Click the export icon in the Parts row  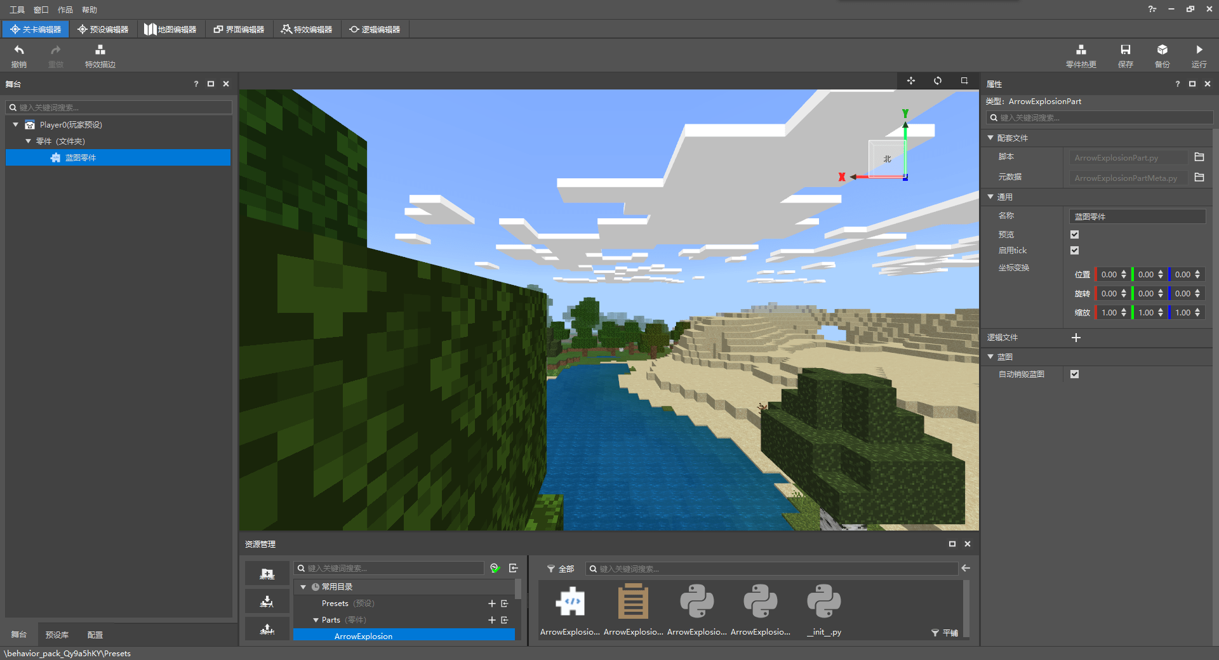coord(505,620)
